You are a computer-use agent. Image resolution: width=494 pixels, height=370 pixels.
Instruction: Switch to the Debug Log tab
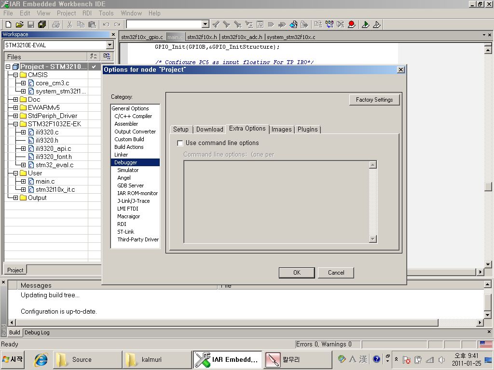click(37, 332)
